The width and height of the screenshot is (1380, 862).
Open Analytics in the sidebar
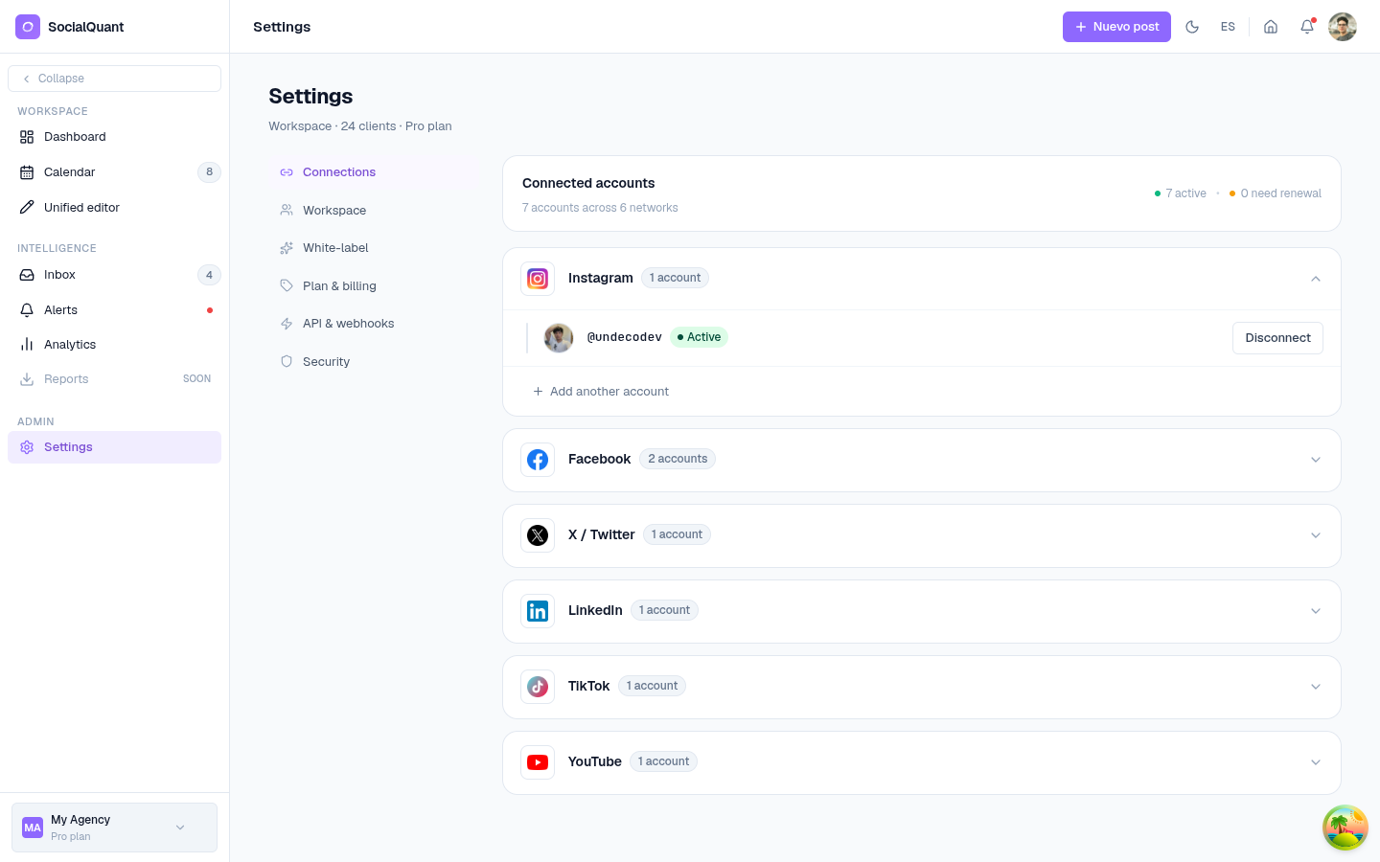[x=114, y=345]
